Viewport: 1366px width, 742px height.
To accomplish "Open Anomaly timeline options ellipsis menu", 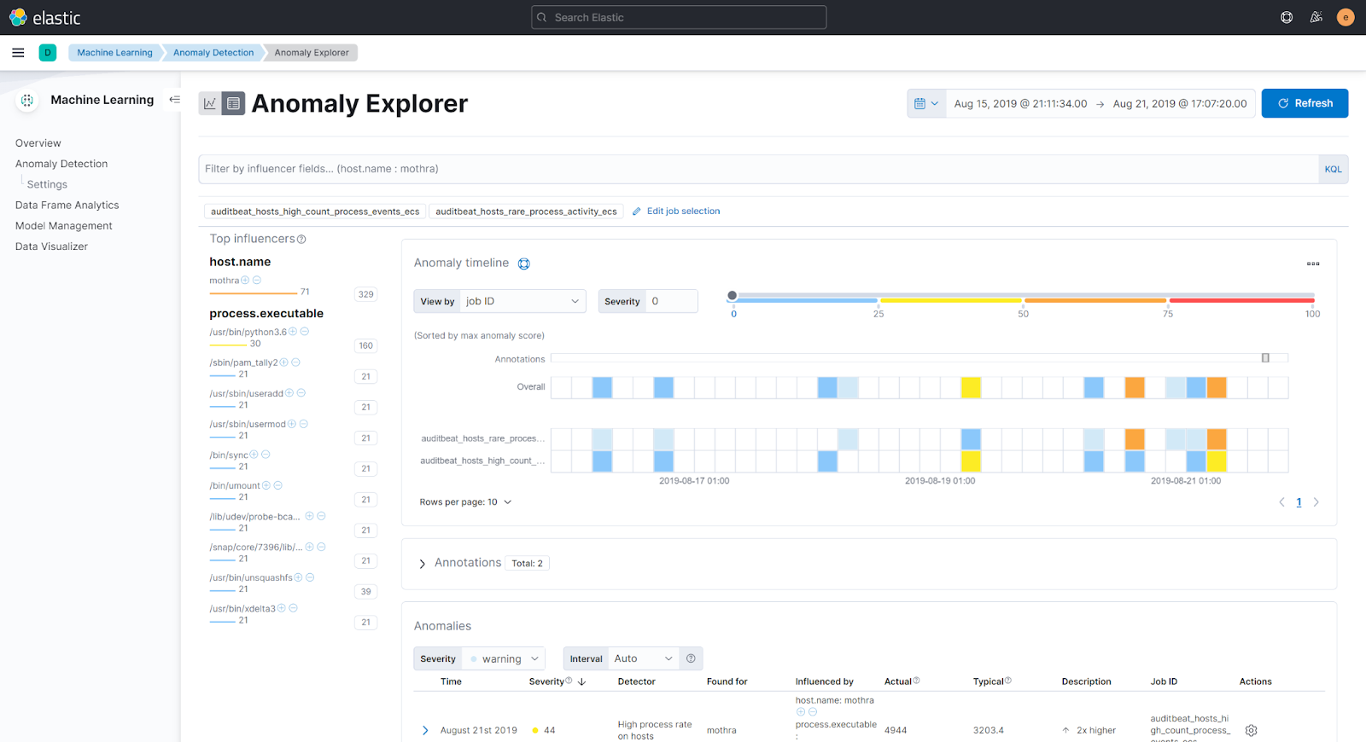I will coord(1313,264).
